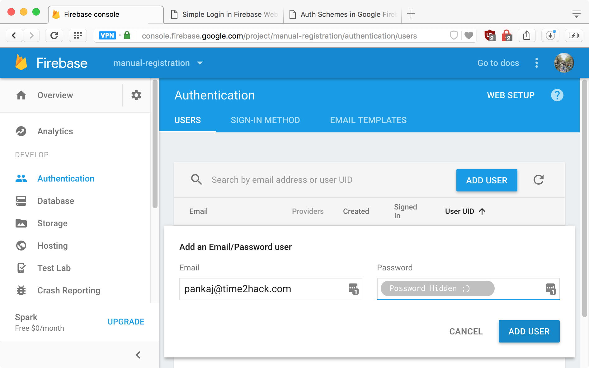
Task: Select the Firebase console browser tab
Action: pyautogui.click(x=106, y=14)
